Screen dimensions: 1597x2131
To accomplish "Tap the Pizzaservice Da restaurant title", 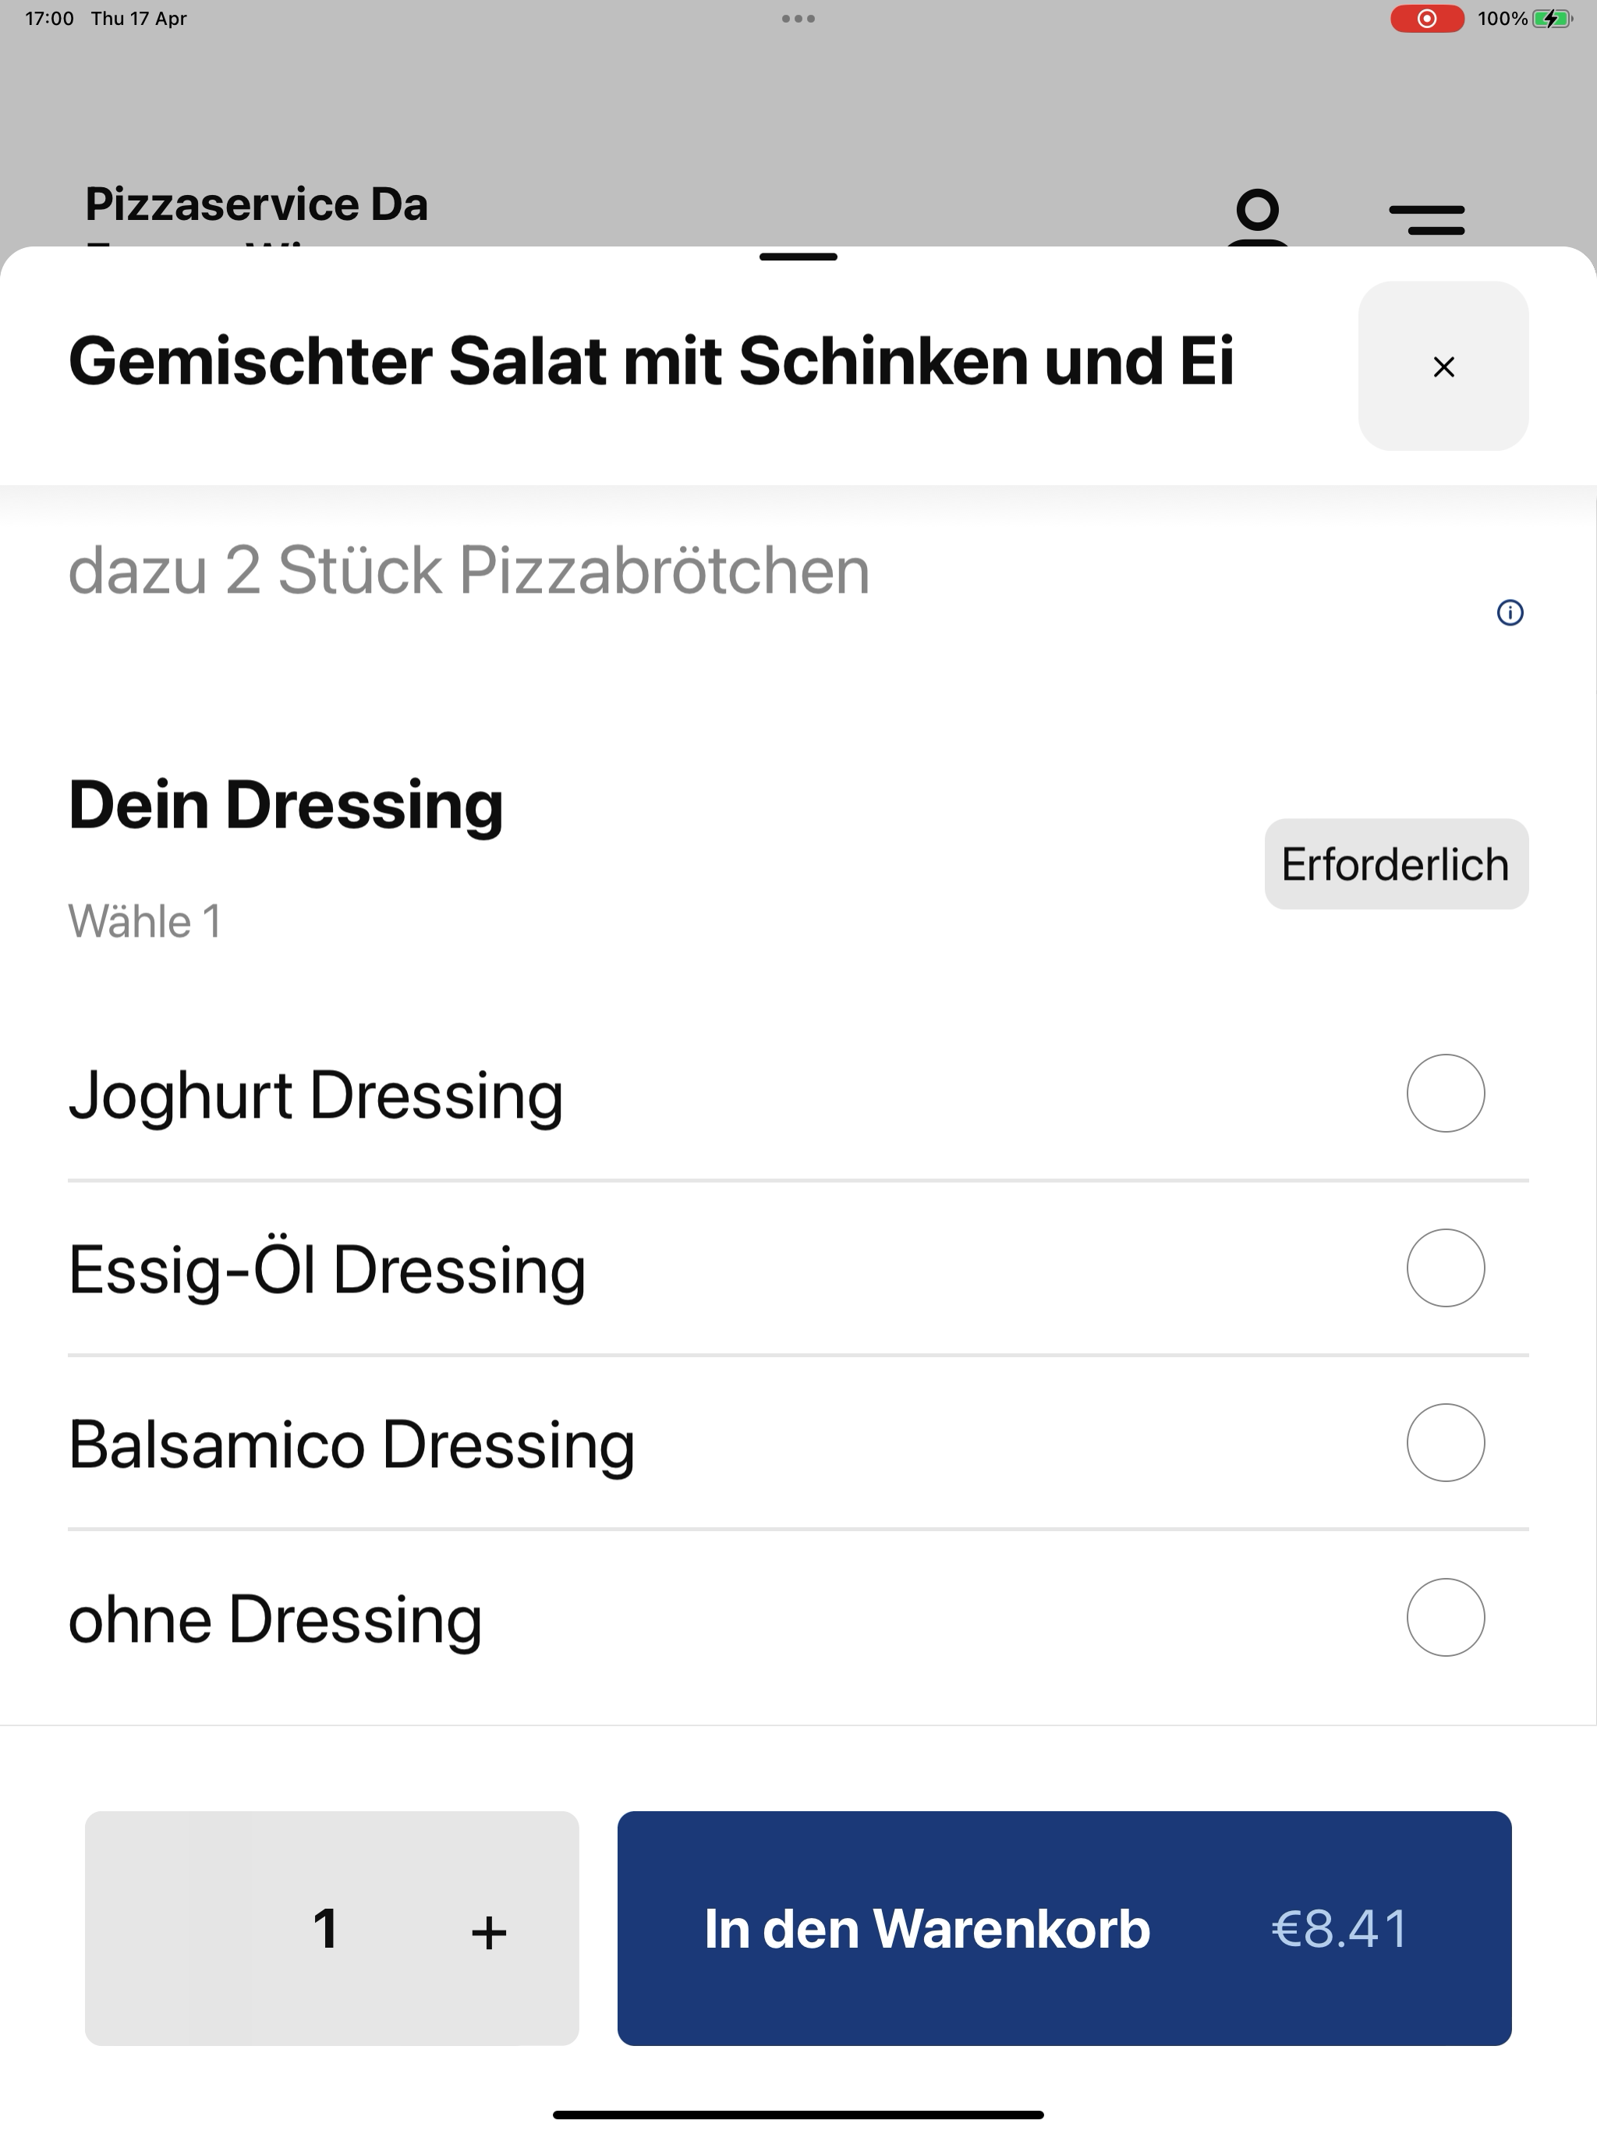I will [257, 204].
